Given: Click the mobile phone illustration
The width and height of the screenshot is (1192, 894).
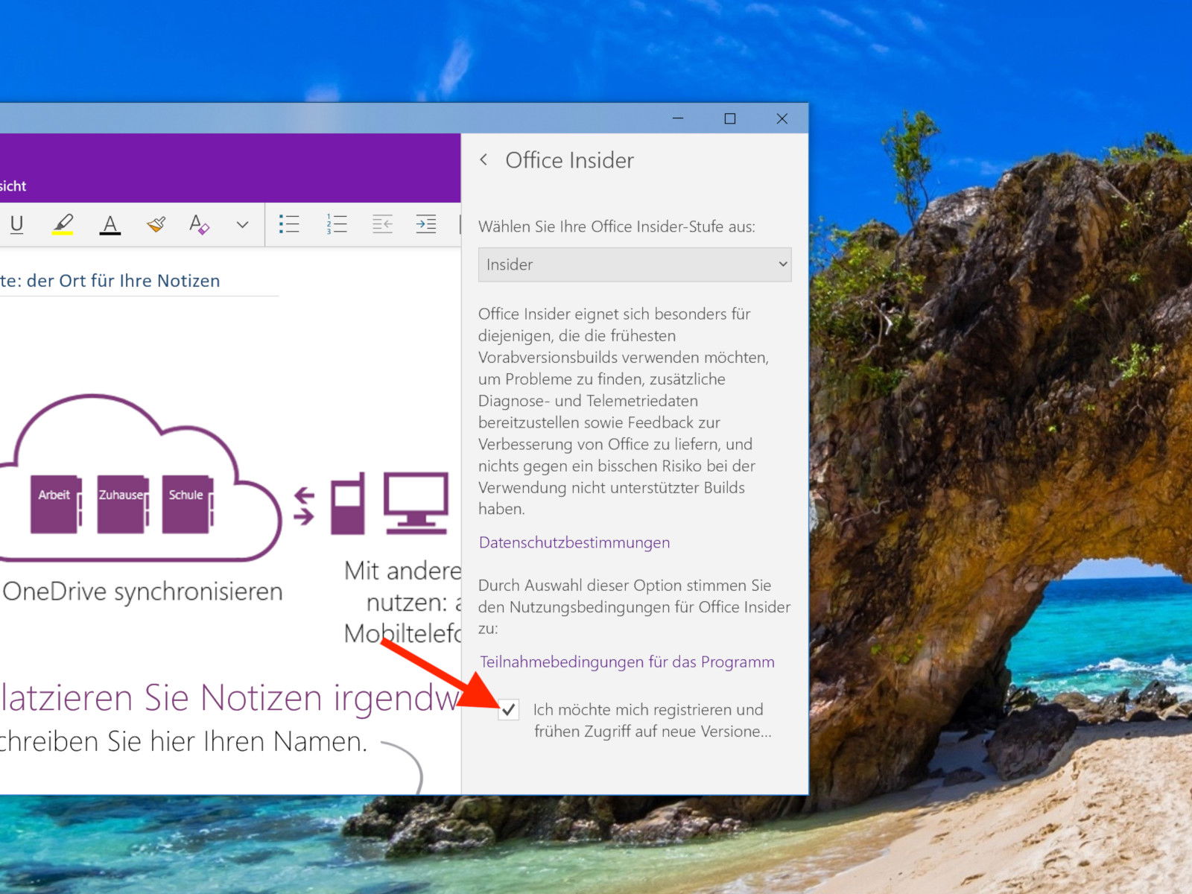Looking at the screenshot, I should coord(348,504).
